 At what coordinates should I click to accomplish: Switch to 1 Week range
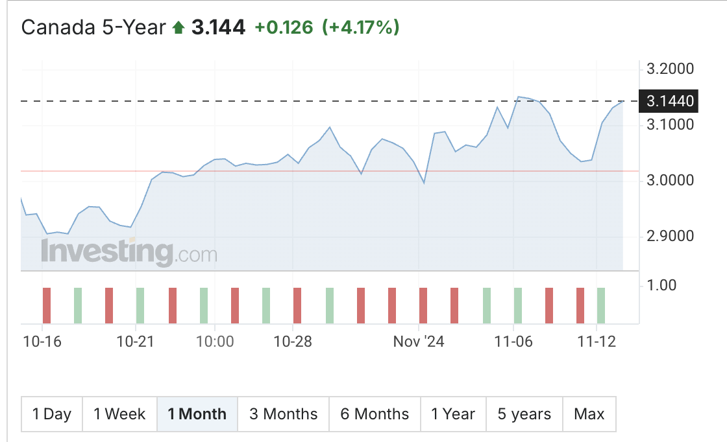click(x=119, y=414)
